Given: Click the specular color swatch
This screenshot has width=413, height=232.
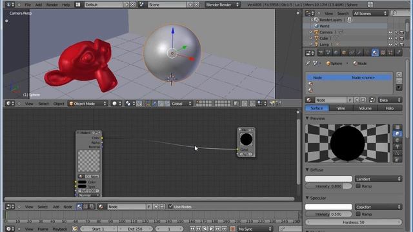Looking at the screenshot, I should pos(328,207).
